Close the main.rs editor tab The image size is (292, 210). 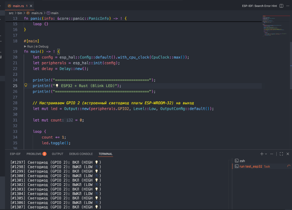click(x=31, y=6)
